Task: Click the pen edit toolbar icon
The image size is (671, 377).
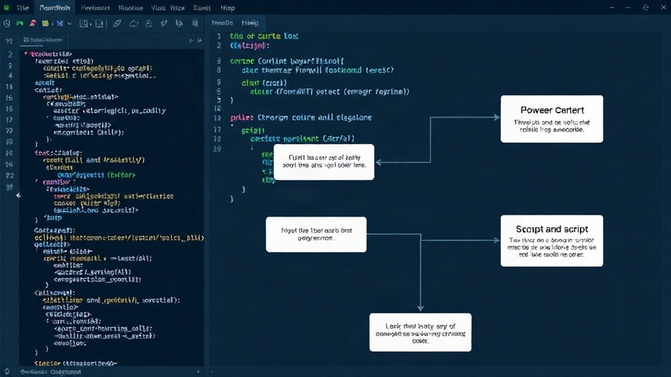Action: point(134,24)
